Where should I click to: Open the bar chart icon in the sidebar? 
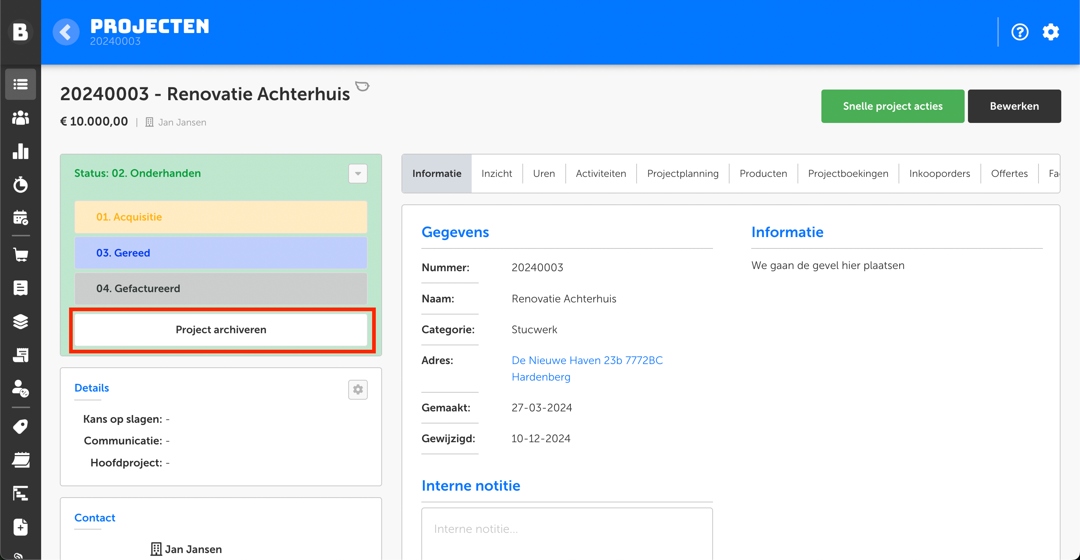pos(21,151)
